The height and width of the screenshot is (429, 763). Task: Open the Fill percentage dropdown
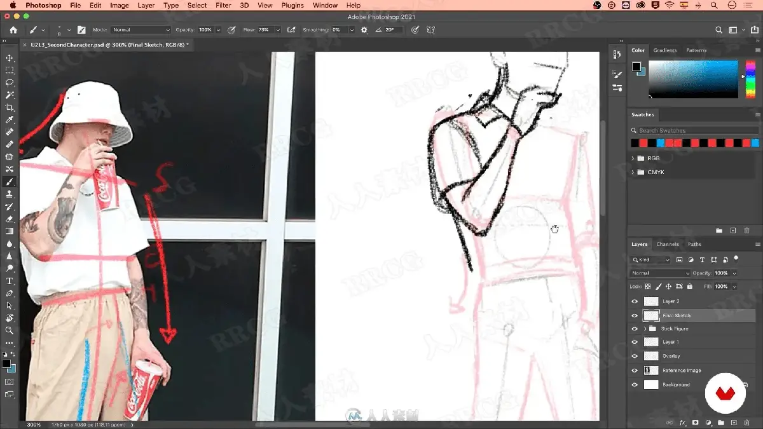734,287
